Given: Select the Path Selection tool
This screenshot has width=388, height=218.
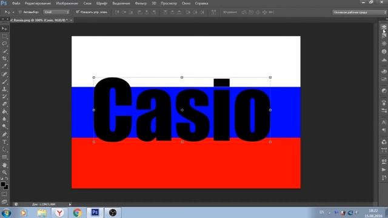Looking at the screenshot, I should click(x=4, y=150).
